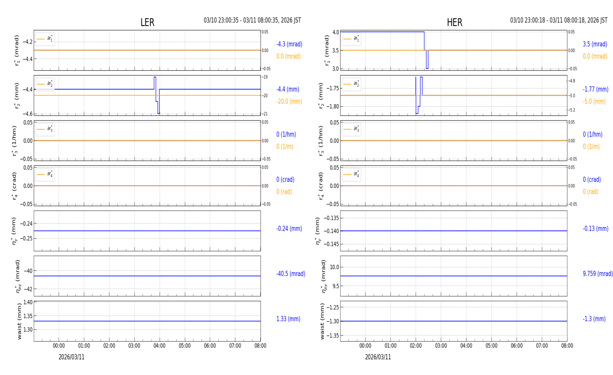Select the HER value 3.5 (mrad)

pyautogui.click(x=595, y=44)
